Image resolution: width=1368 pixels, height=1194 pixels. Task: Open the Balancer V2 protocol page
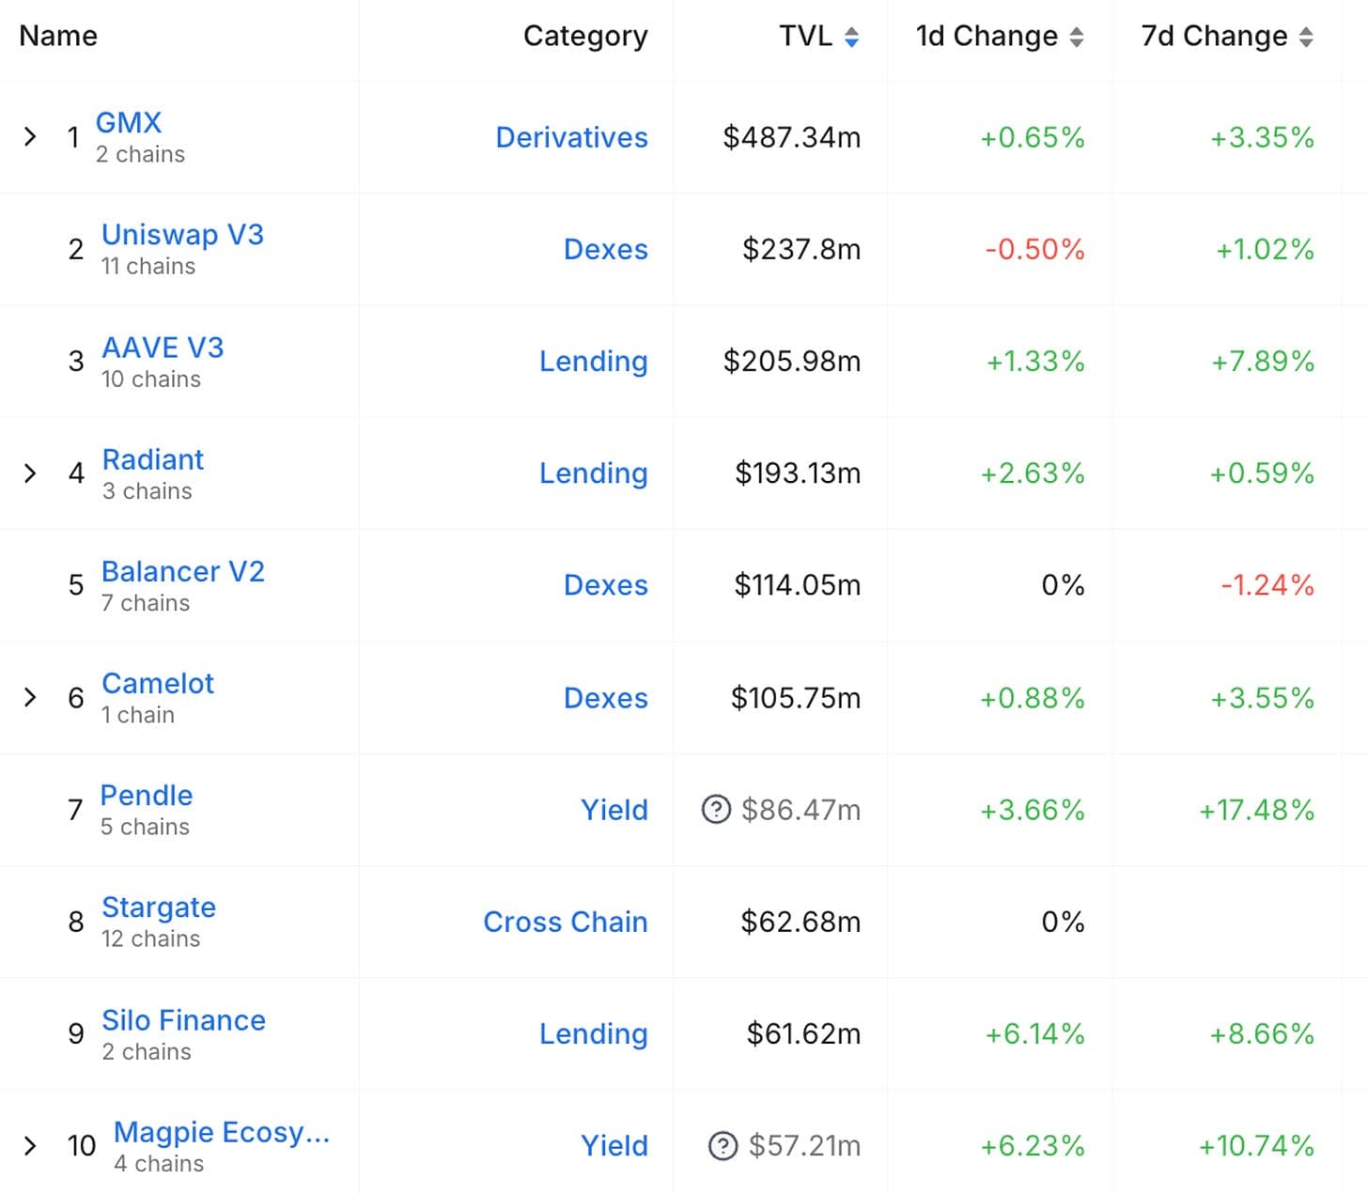tap(183, 571)
